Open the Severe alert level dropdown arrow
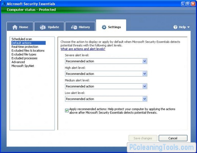The image size is (197, 153). coord(144,61)
